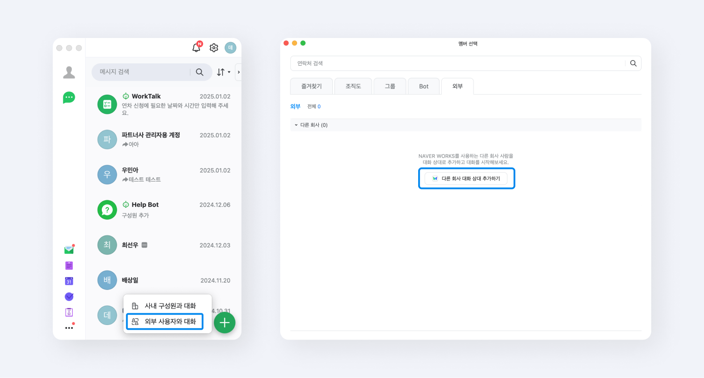Click the green plus button to start chat
This screenshot has width=704, height=378.
[x=224, y=323]
